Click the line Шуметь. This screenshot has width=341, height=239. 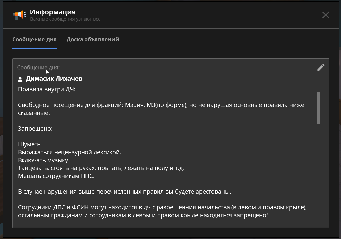point(30,144)
